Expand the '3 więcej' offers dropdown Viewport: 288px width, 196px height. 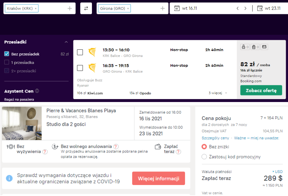pos(218,93)
